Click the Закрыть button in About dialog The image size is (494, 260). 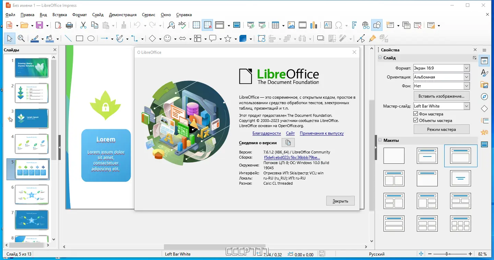(340, 201)
